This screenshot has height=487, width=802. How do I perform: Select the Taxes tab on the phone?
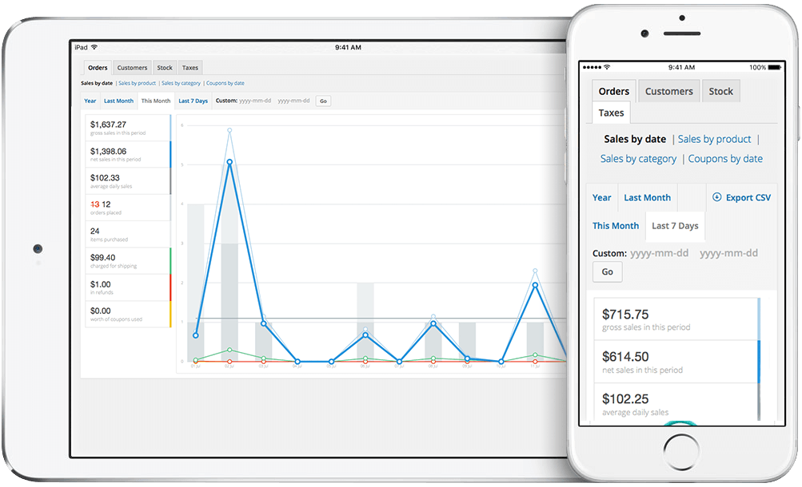click(x=610, y=113)
